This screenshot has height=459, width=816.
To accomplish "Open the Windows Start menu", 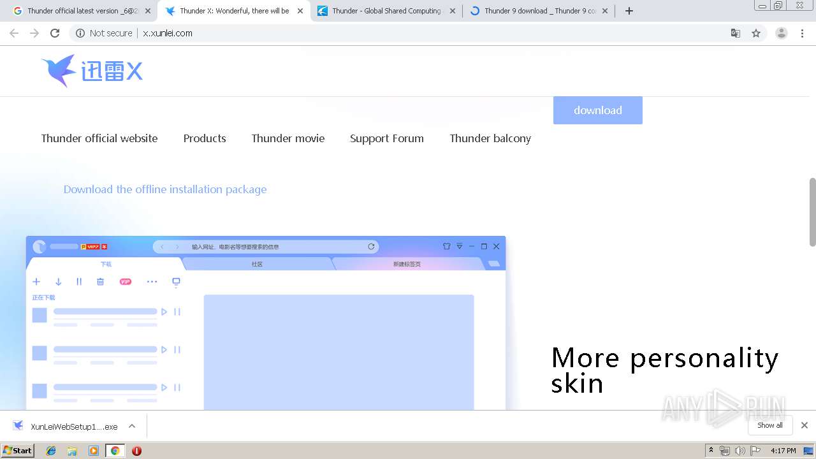I will click(17, 451).
